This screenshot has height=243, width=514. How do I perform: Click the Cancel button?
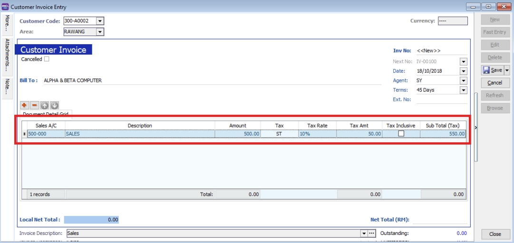(495, 83)
